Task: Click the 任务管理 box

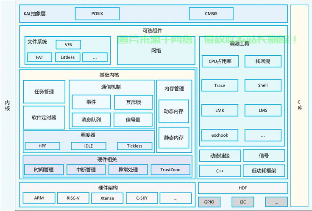Action: [44, 92]
